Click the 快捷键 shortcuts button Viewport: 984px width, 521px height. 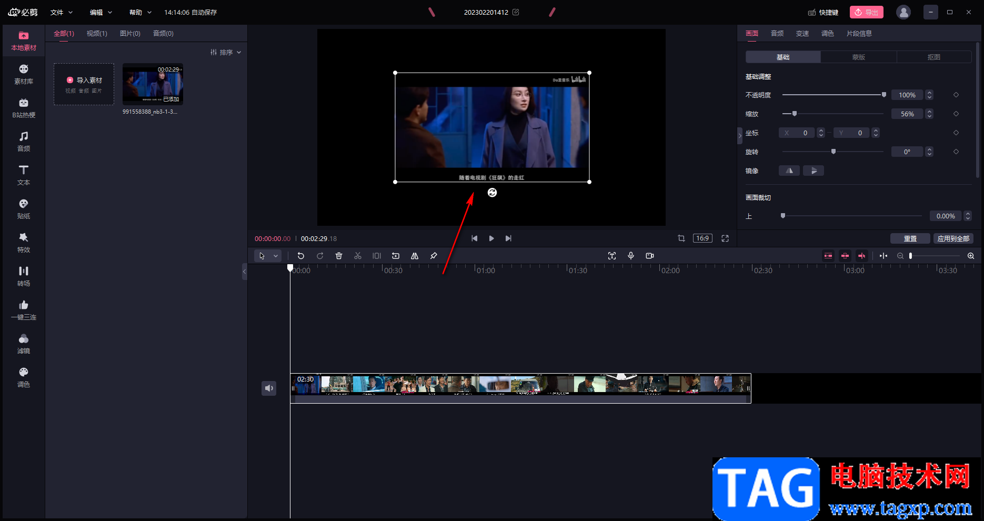(824, 12)
